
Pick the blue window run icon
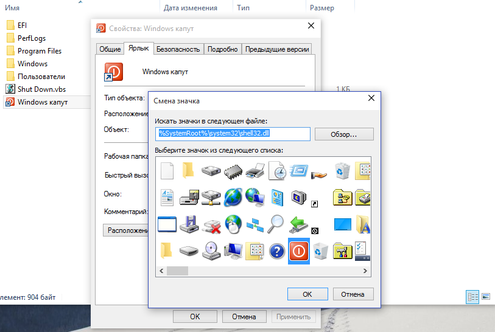tap(298, 171)
